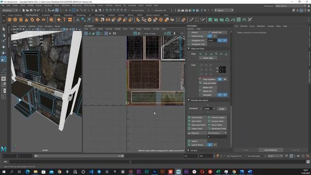Toggle V option for Straighten UVs
311x175 pixels.
point(225,40)
